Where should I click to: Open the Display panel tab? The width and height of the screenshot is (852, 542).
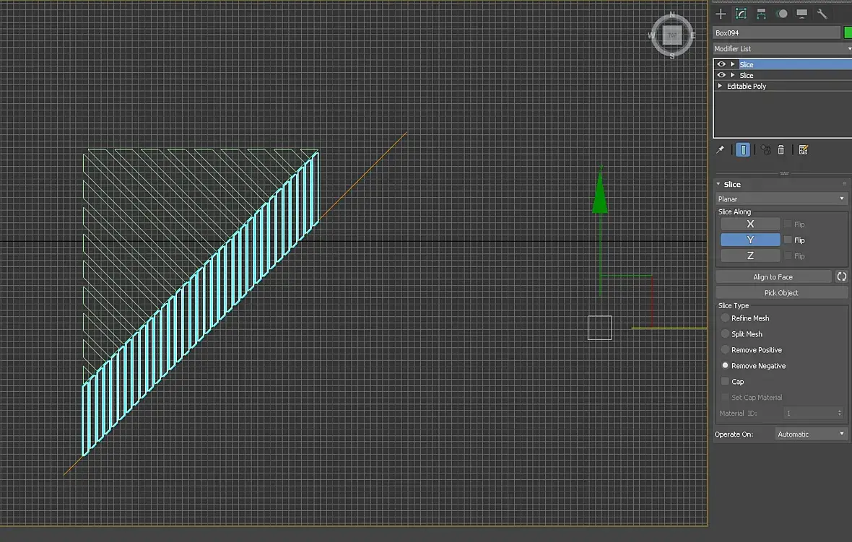pos(802,14)
